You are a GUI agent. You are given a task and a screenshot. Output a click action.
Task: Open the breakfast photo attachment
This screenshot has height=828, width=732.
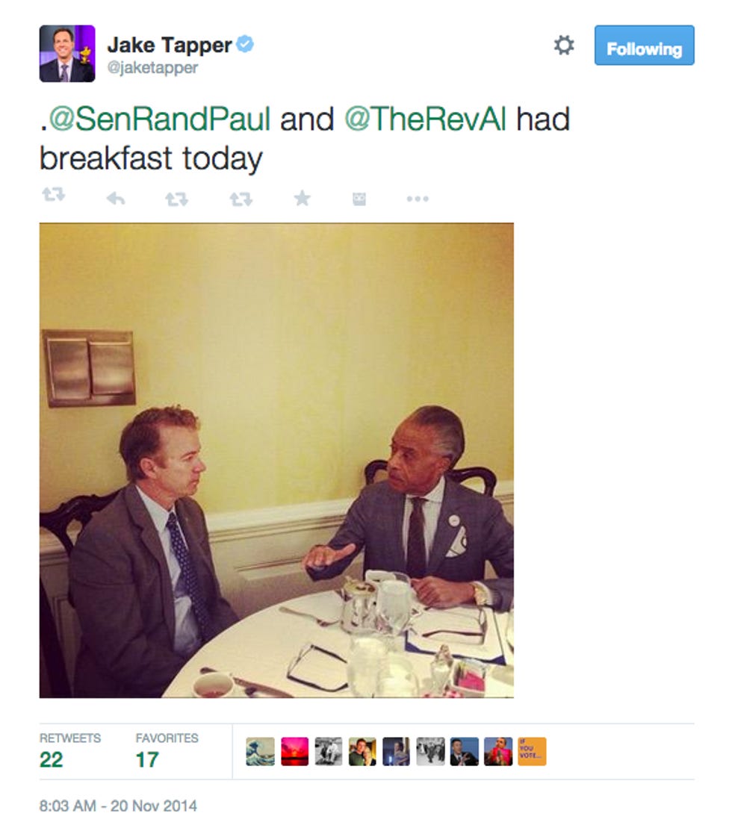click(x=277, y=461)
